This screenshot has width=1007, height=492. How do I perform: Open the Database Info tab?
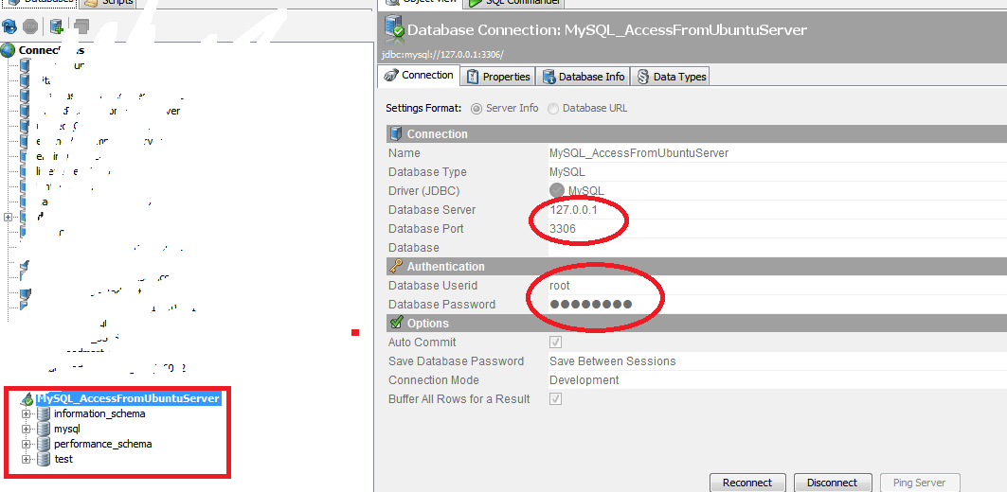(584, 77)
